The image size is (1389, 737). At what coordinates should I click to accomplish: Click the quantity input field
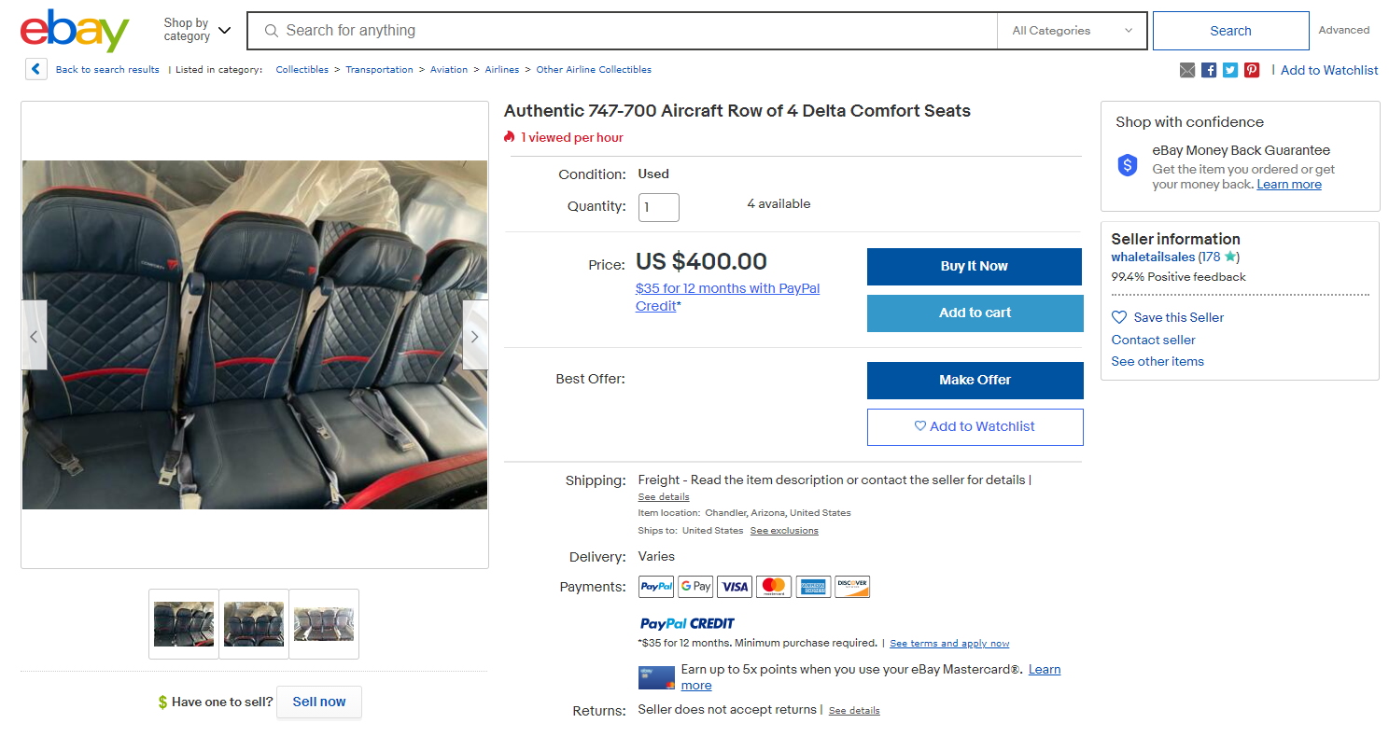coord(658,207)
